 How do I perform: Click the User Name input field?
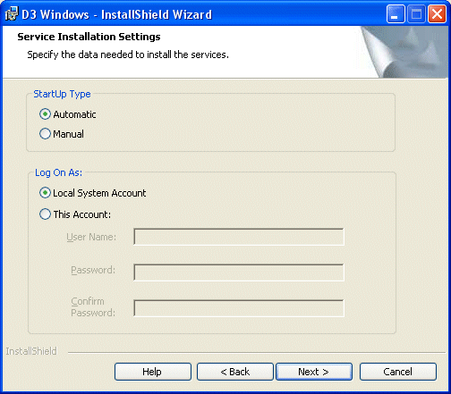click(239, 237)
